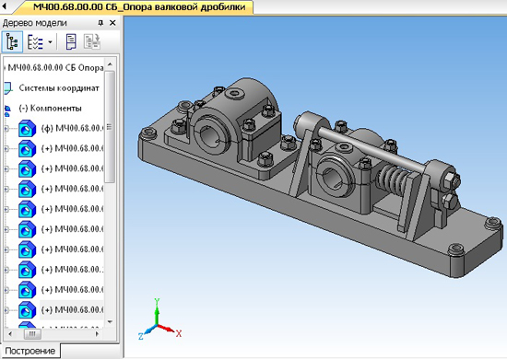The width and height of the screenshot is (507, 359).
Task: Close the Дерево модели panel
Action: 112,23
